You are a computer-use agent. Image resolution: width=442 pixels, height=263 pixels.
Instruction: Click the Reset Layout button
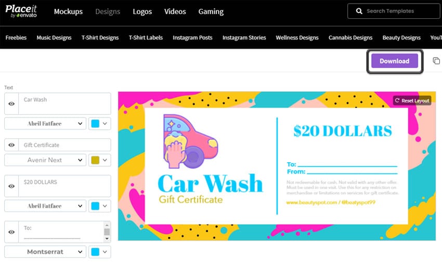[x=412, y=101]
